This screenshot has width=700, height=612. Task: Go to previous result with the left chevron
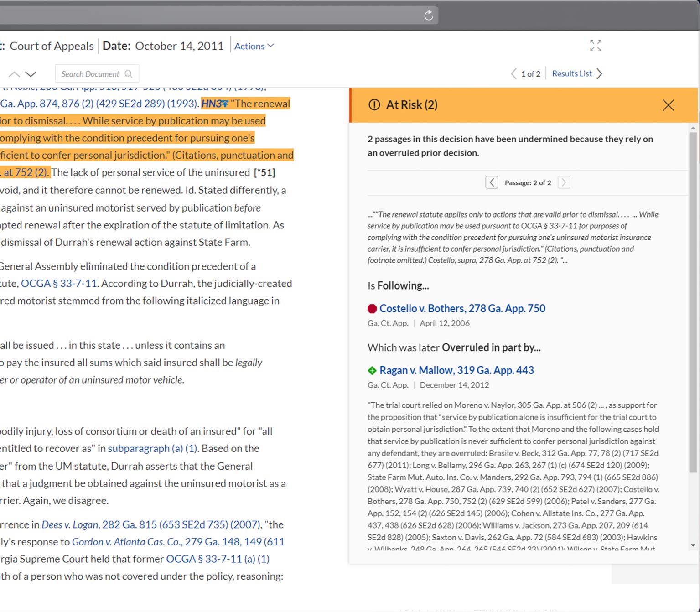point(513,74)
